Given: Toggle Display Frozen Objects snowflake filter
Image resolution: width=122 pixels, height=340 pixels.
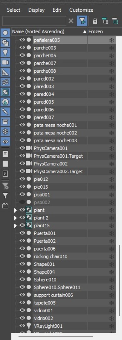Looking at the screenshot, I should click(x=5, y=131).
